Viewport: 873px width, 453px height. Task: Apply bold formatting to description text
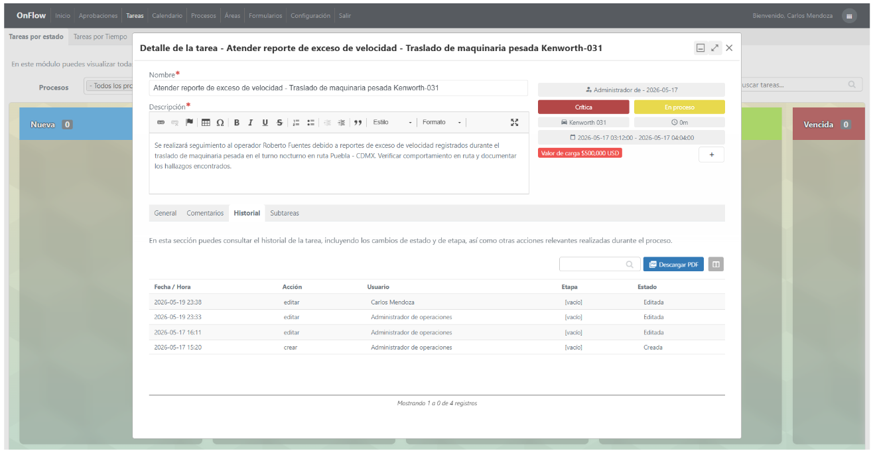point(236,122)
